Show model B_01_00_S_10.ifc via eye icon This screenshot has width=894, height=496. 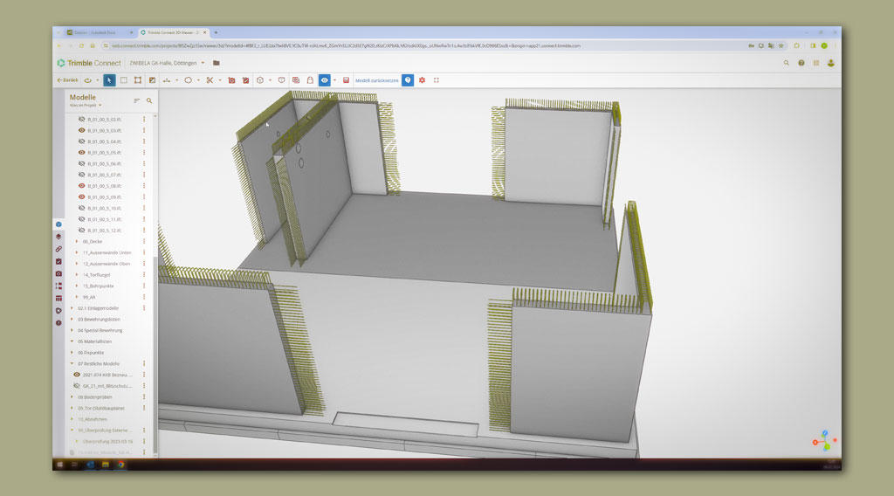[x=82, y=209]
